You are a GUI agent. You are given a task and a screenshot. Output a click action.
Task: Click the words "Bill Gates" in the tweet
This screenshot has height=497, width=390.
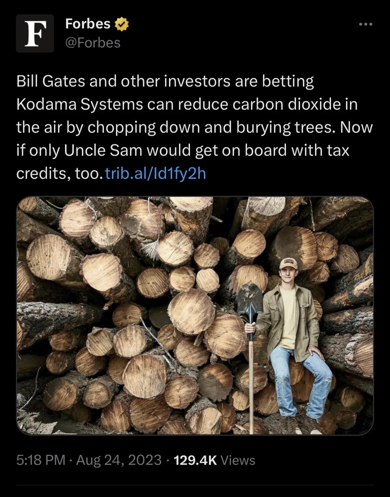point(51,81)
